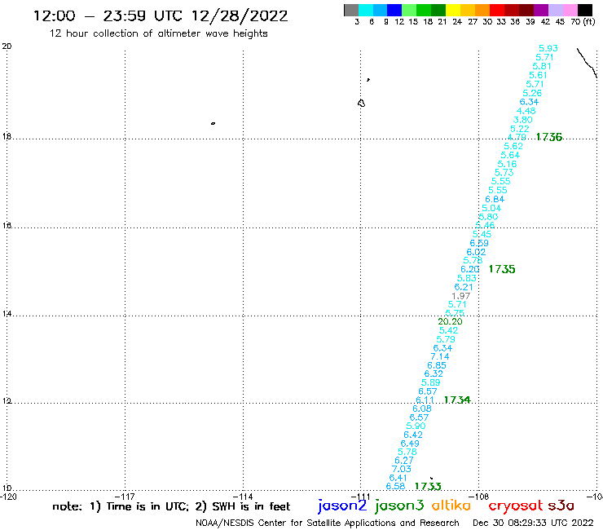The width and height of the screenshot is (603, 530).
Task: Click the timestamp 'Dec 30 08:29:33 UTC 2022'
Action: coord(533,523)
